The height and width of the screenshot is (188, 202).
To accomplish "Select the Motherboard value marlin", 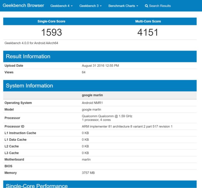I will click(x=86, y=159).
